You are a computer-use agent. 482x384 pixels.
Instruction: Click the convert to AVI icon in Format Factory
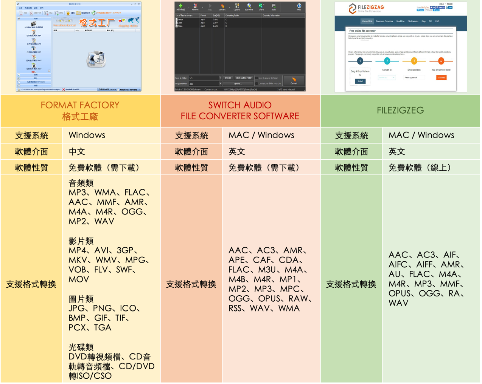tap(34, 40)
